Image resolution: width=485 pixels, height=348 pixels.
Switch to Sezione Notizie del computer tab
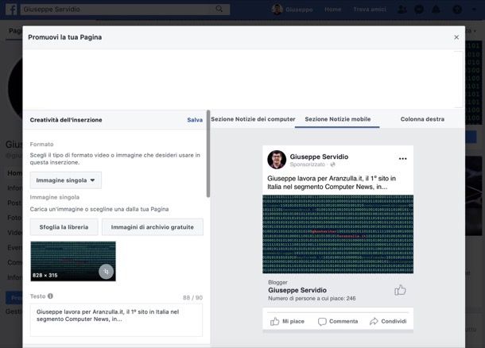pyautogui.click(x=253, y=119)
